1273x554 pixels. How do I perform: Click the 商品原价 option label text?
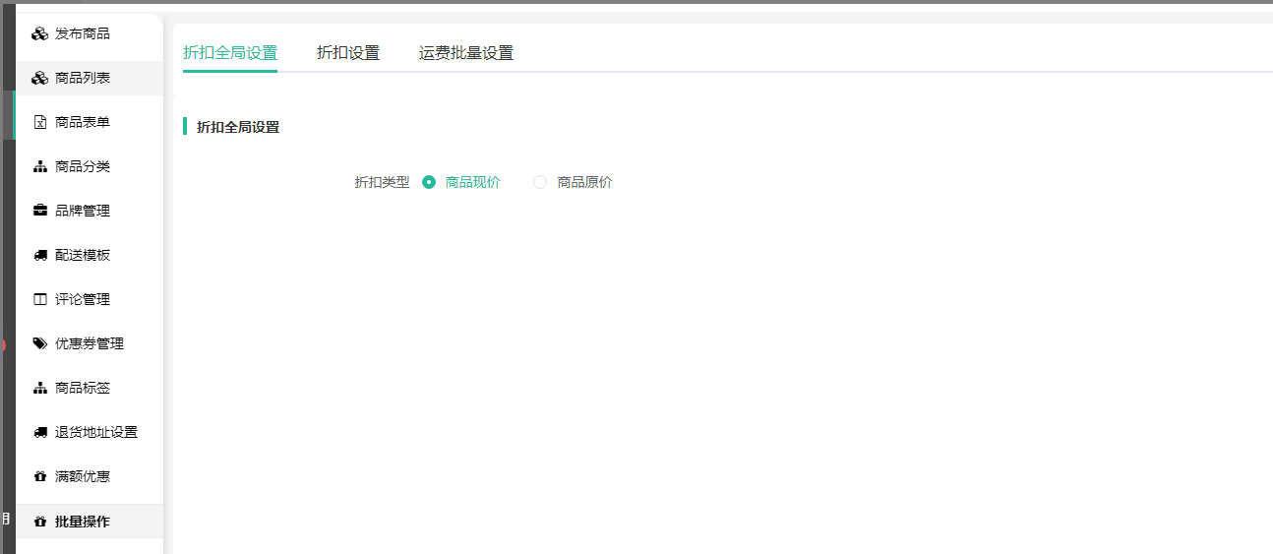[584, 182]
